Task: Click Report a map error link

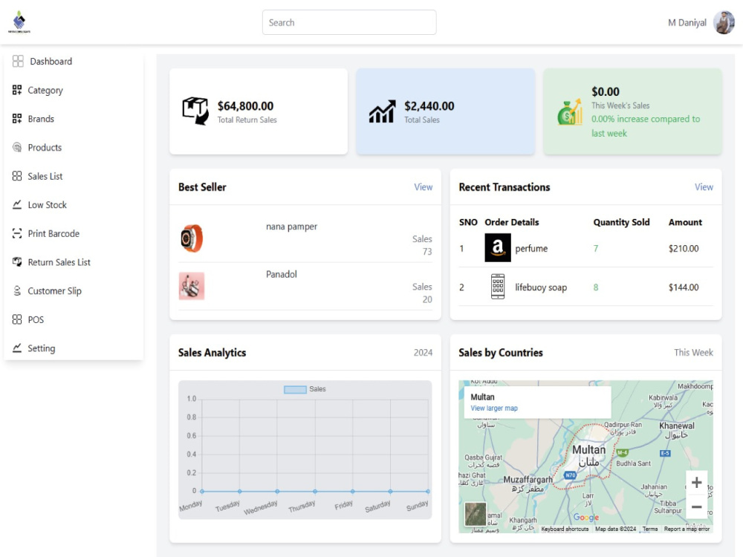Action: click(x=687, y=529)
